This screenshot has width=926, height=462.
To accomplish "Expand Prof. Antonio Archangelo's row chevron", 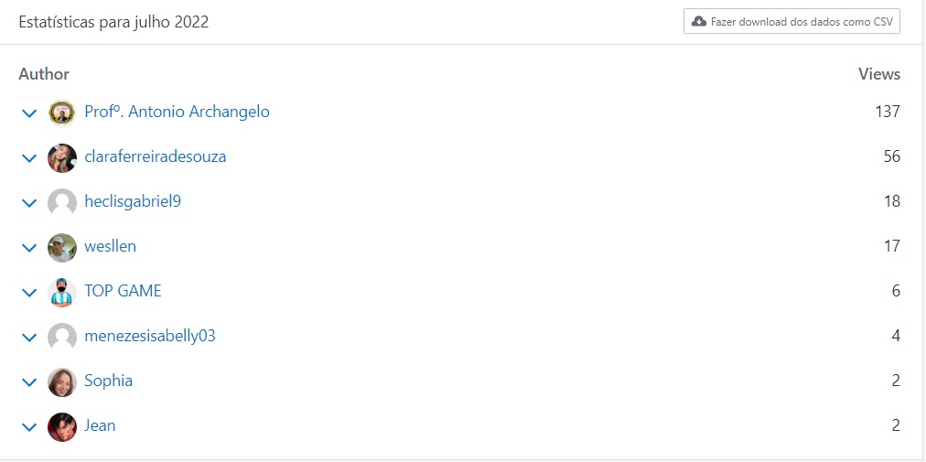I will pos(28,113).
